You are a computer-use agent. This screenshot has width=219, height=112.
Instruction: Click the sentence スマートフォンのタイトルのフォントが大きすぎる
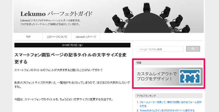pos(58,70)
